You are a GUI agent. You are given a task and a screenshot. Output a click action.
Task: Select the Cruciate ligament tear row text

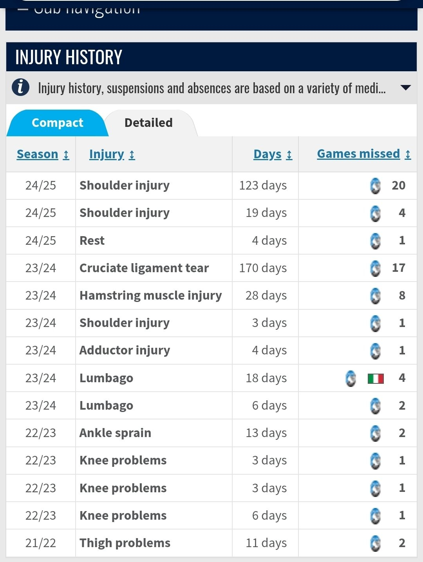click(x=144, y=268)
